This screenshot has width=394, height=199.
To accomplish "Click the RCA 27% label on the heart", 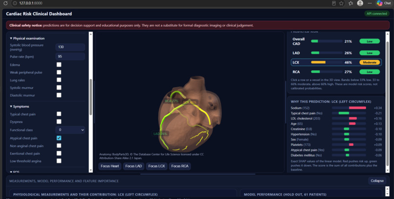I will coord(172,101).
